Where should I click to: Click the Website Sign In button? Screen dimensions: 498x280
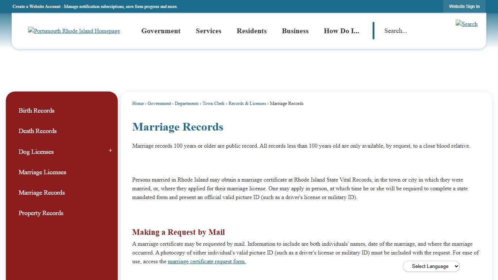pyautogui.click(x=464, y=6)
